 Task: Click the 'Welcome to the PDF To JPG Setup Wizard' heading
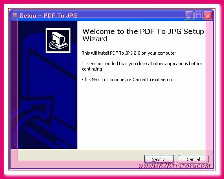coord(143,35)
